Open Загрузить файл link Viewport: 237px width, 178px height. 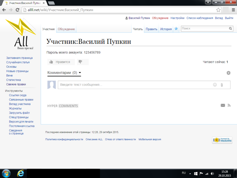click(x=19, y=113)
